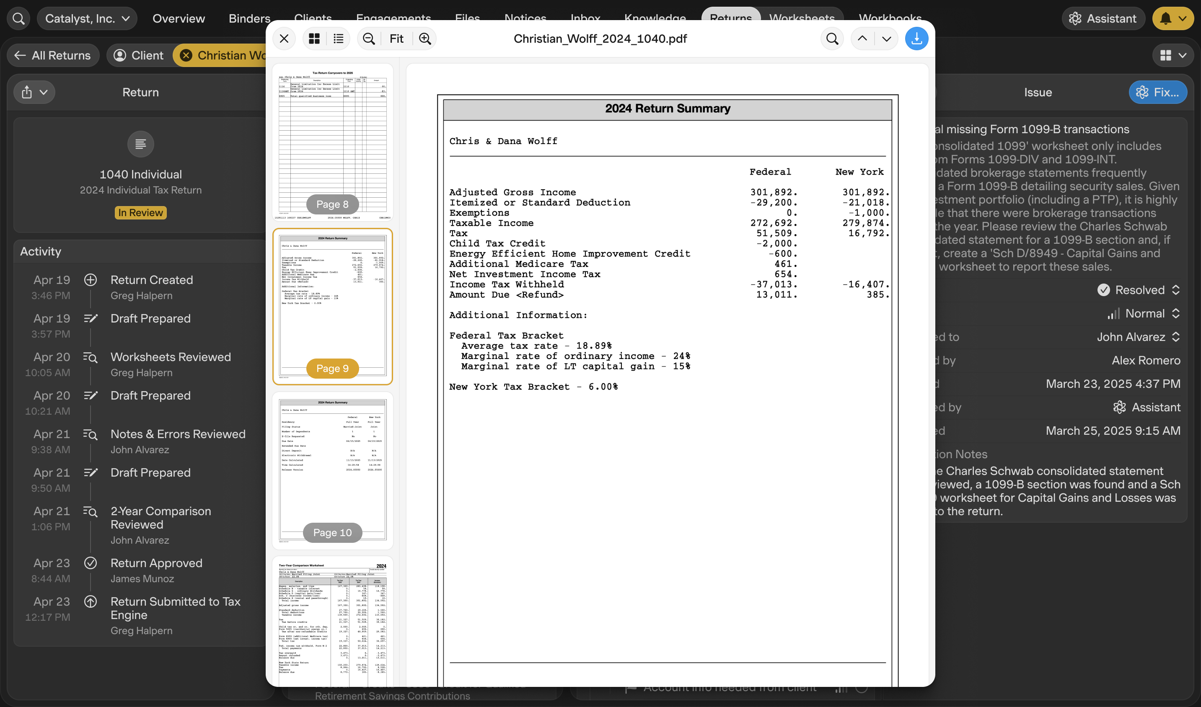Close the PDF viewer

284,39
